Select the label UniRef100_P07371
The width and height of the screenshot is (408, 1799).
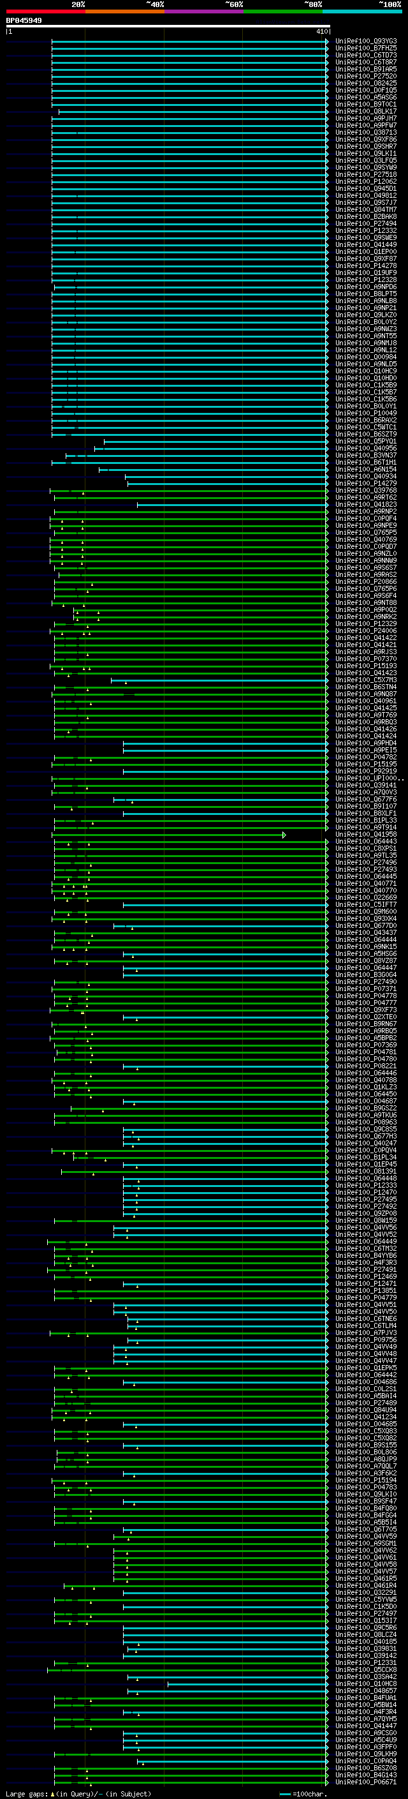pos(366,989)
